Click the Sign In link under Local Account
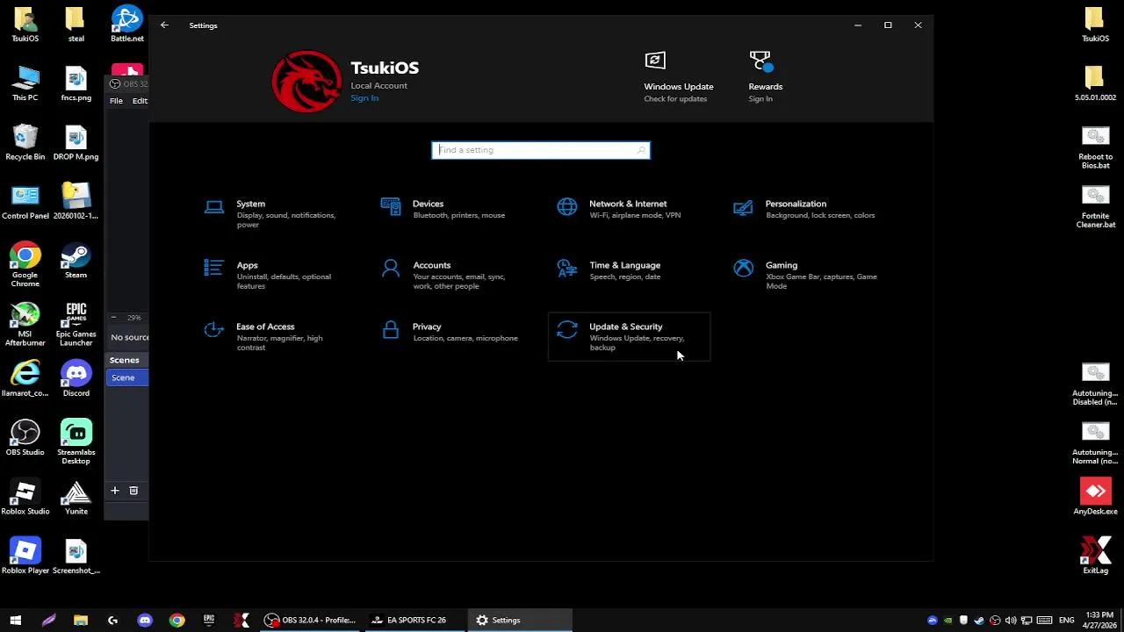The height and width of the screenshot is (632, 1124). tap(364, 97)
